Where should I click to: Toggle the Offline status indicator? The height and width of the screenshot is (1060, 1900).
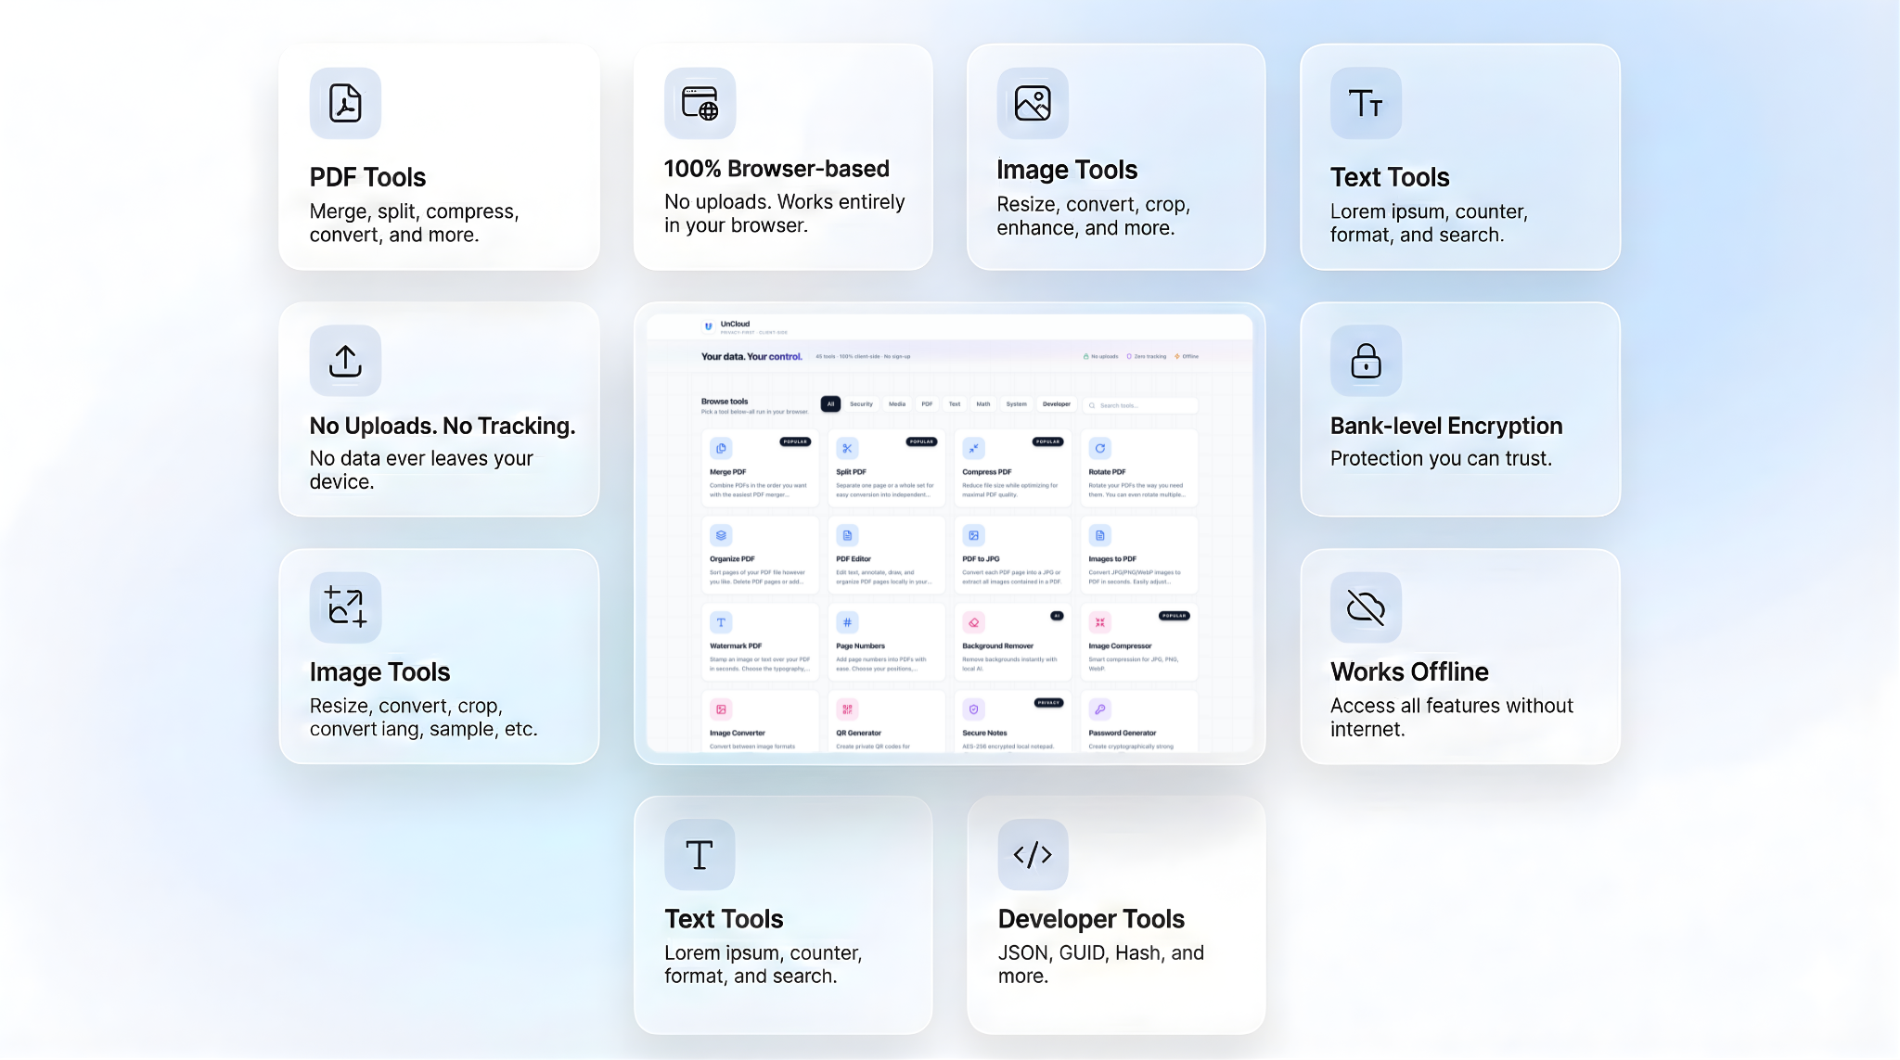[1187, 356]
